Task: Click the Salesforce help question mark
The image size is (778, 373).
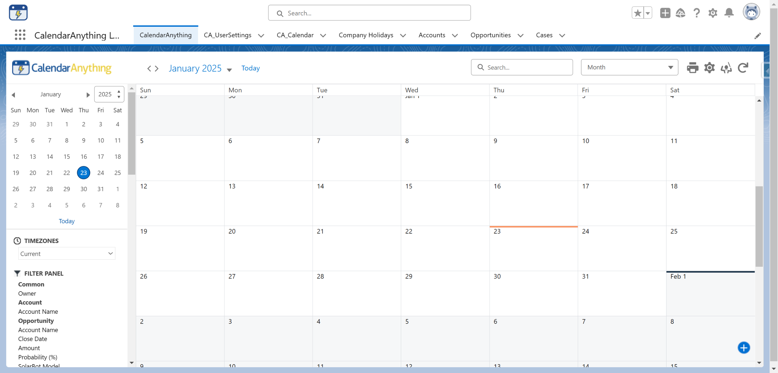Action: (697, 13)
